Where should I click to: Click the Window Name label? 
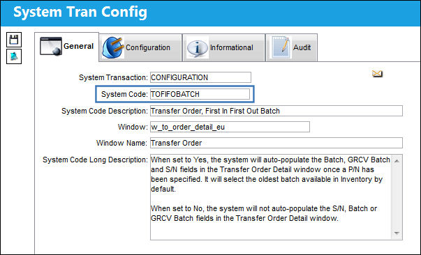(x=121, y=143)
